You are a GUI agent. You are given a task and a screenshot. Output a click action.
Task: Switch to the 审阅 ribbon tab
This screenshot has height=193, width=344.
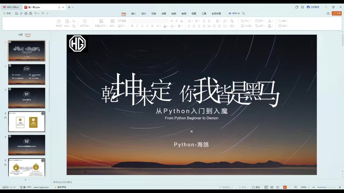click(184, 13)
